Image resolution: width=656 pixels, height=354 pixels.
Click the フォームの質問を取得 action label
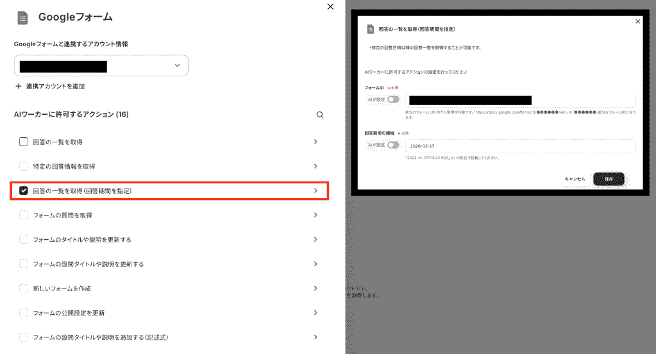[x=62, y=215]
